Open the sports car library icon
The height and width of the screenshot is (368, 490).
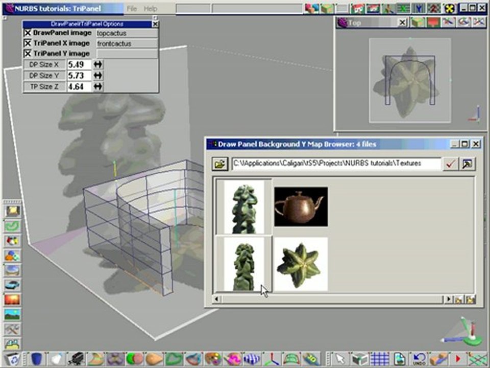pyautogui.click(x=12, y=285)
